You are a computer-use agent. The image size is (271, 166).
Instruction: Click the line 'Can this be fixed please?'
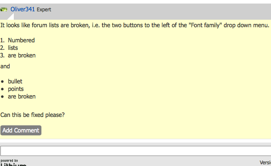coord(33,115)
